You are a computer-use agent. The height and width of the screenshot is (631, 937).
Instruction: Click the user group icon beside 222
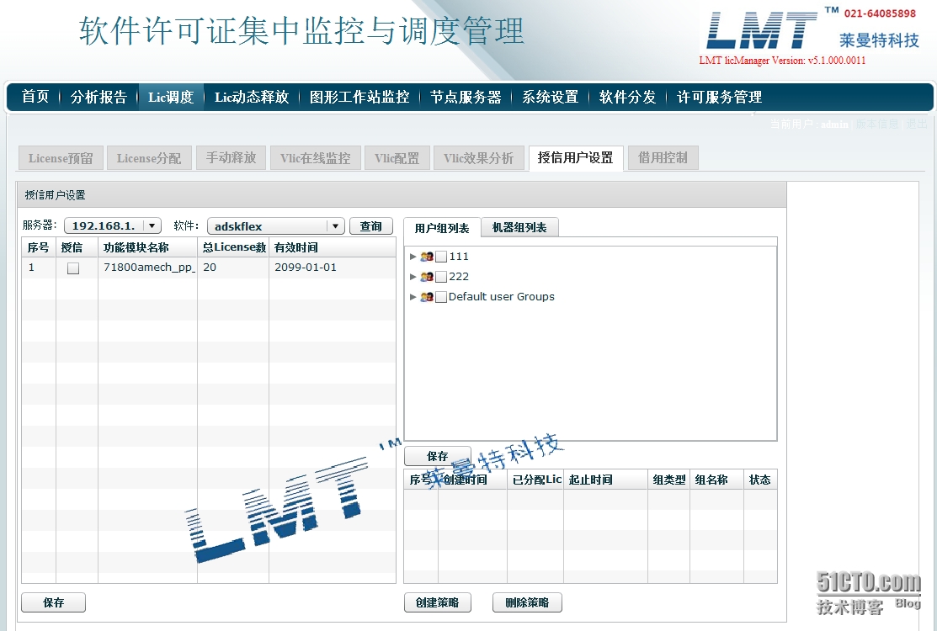(427, 277)
